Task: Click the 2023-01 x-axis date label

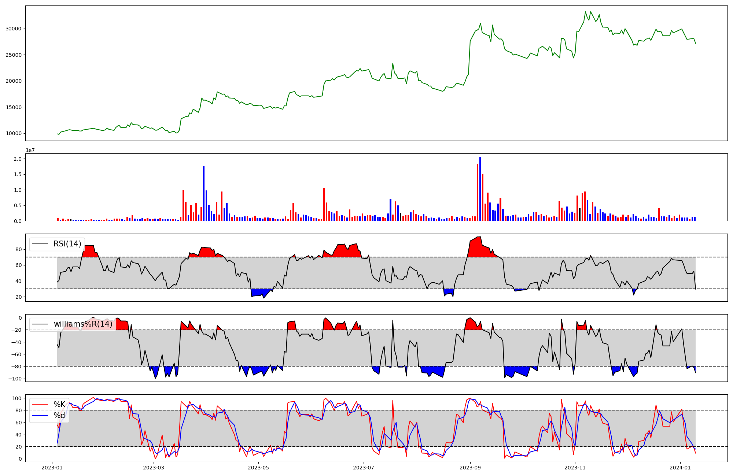Action: [x=52, y=467]
